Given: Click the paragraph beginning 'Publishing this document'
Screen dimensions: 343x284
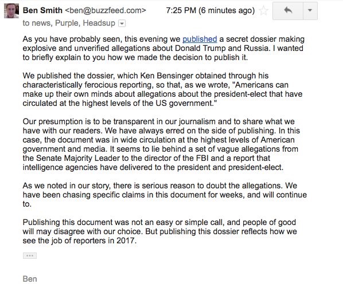Looking at the screenshot, I should coord(159,231).
